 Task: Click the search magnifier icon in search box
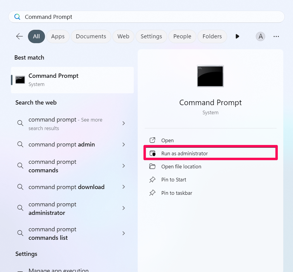[x=17, y=17]
